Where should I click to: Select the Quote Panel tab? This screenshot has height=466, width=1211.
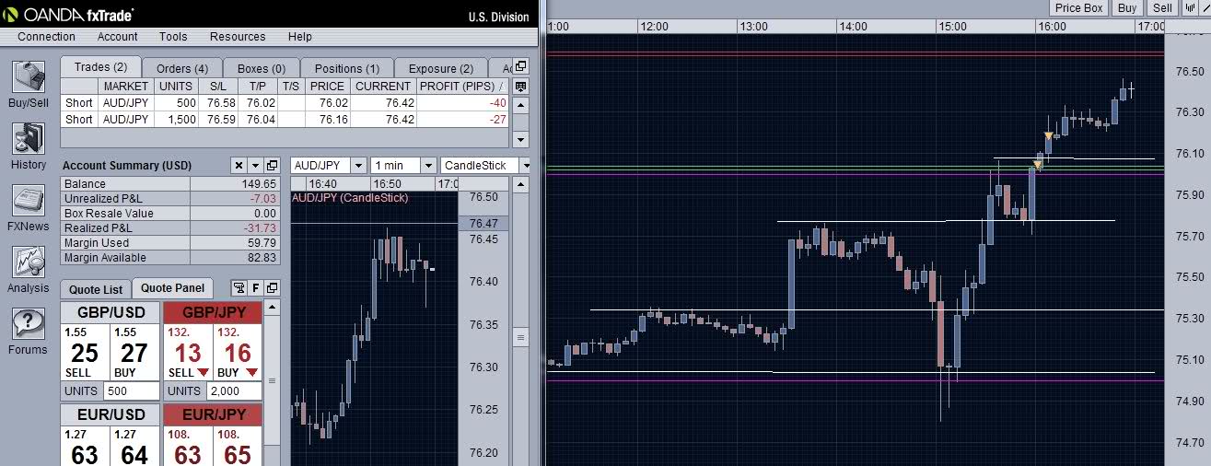[x=173, y=288]
